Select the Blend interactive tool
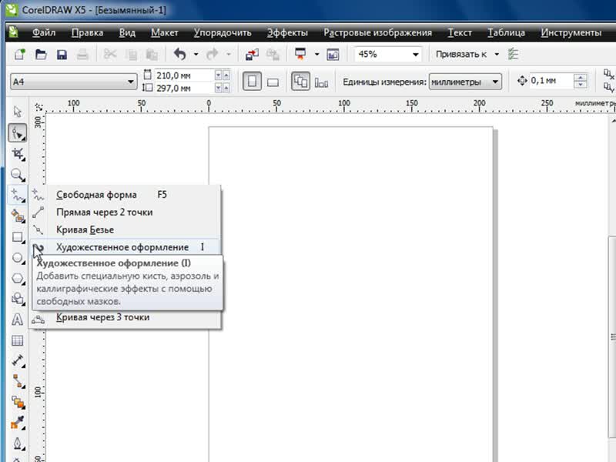This screenshot has height=462, width=616. [x=17, y=402]
